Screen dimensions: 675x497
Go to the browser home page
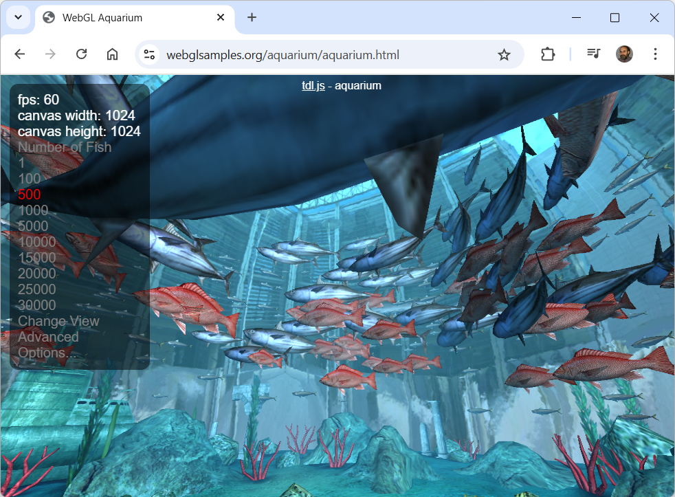(112, 54)
